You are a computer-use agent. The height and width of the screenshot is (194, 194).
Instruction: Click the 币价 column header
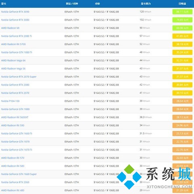coord(97,4)
